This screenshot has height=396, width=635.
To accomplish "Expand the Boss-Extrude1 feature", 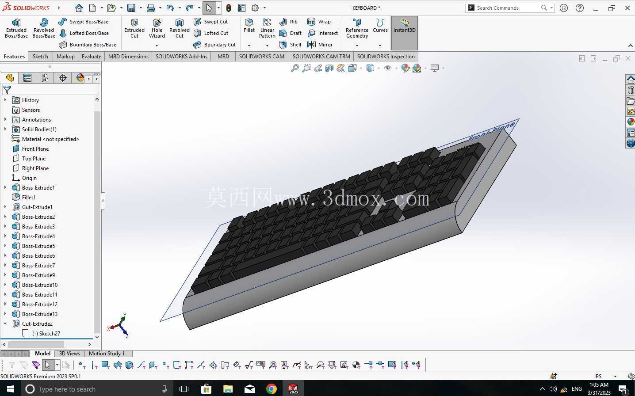I will [x=5, y=188].
